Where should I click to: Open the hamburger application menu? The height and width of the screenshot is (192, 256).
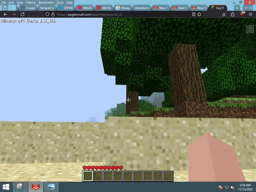(250, 14)
